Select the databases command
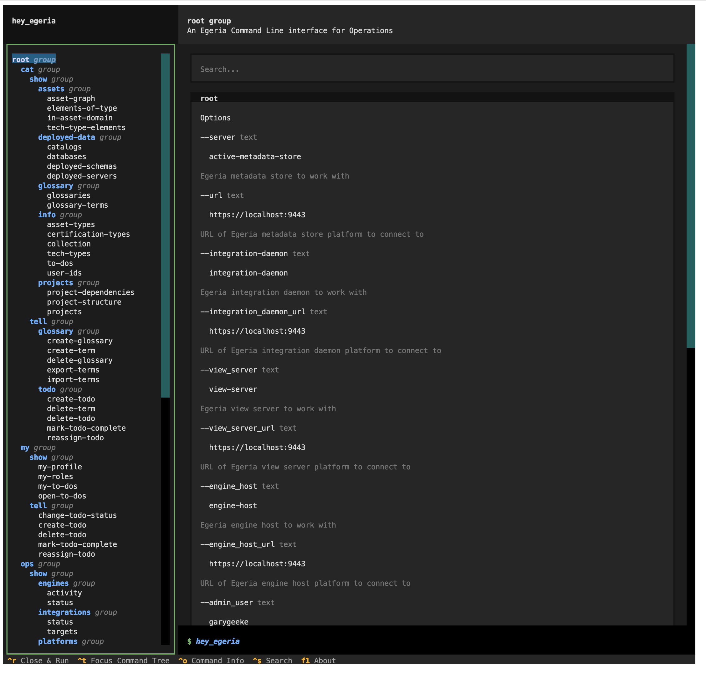Viewport: 706px width, 673px height. click(66, 156)
